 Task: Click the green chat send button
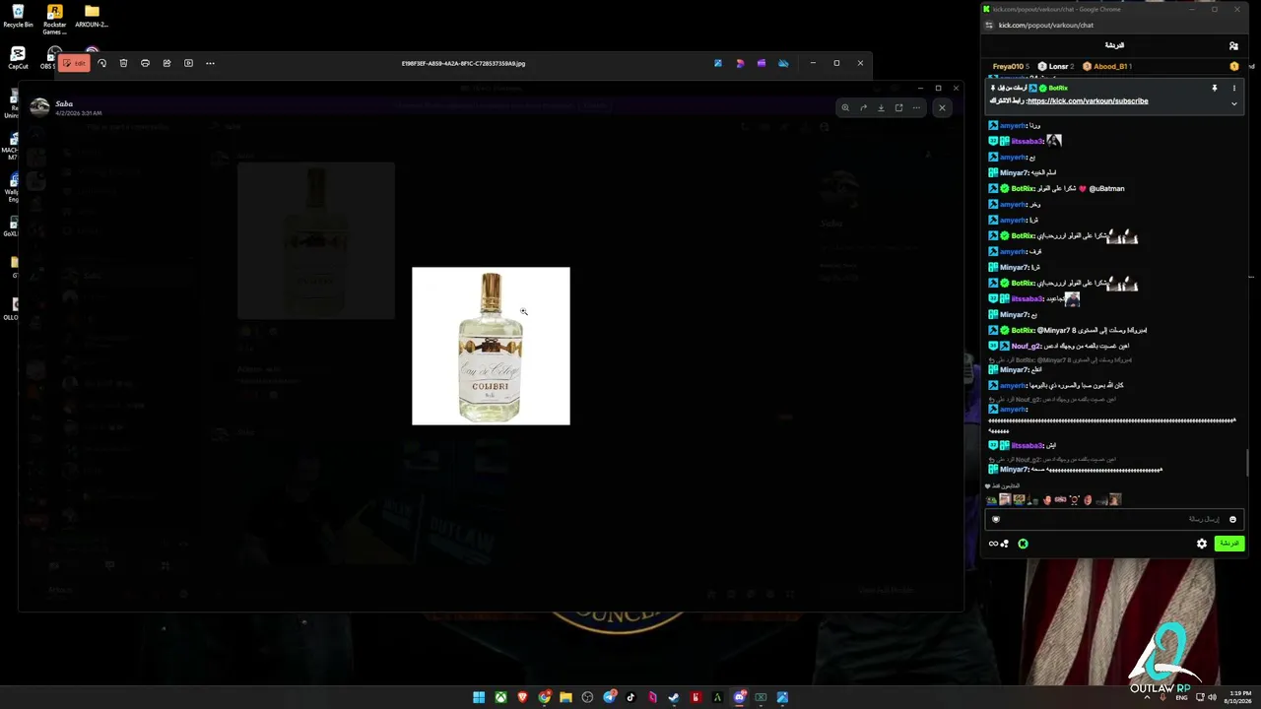1229,544
